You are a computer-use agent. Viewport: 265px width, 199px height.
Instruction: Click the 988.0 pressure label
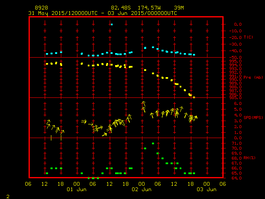236,87
